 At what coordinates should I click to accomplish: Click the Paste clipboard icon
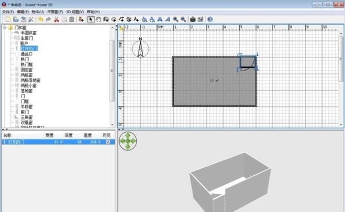tap(72, 20)
